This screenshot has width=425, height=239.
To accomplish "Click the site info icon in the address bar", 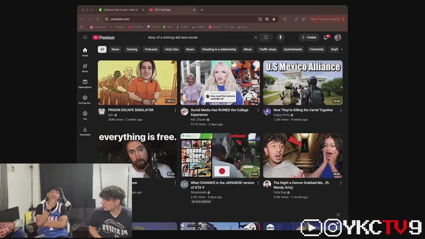I will coord(106,19).
